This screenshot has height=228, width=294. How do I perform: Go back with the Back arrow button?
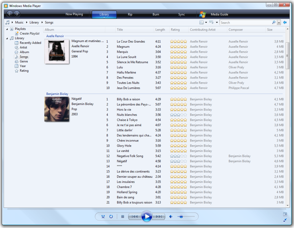pos(10,14)
